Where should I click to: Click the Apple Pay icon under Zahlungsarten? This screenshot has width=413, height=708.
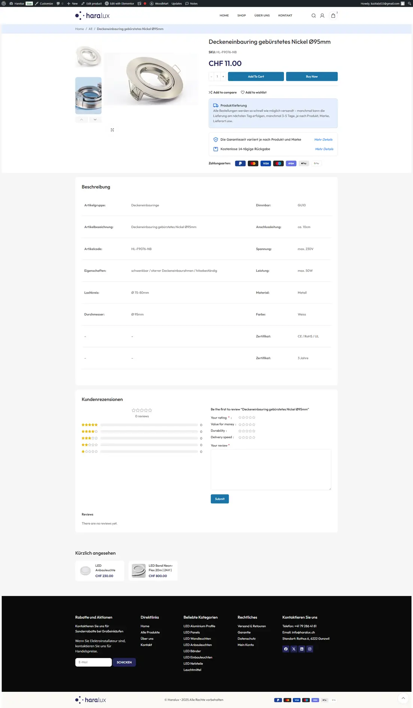pyautogui.click(x=304, y=163)
